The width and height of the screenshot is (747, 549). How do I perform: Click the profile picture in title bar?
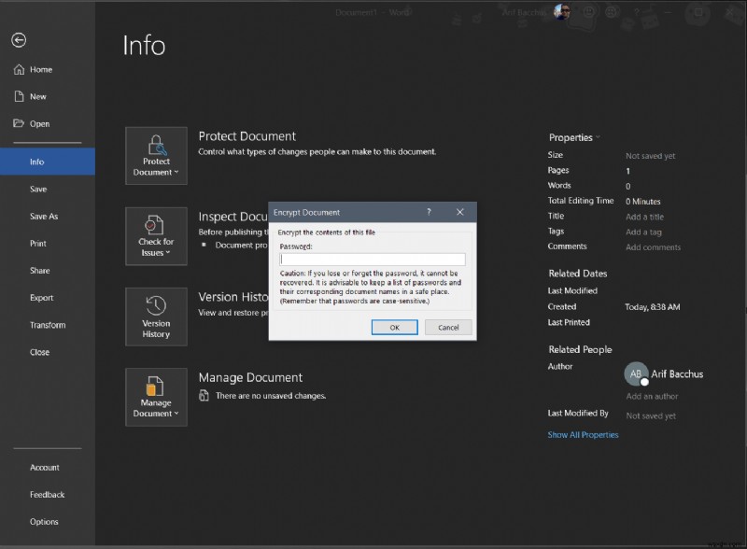(562, 12)
